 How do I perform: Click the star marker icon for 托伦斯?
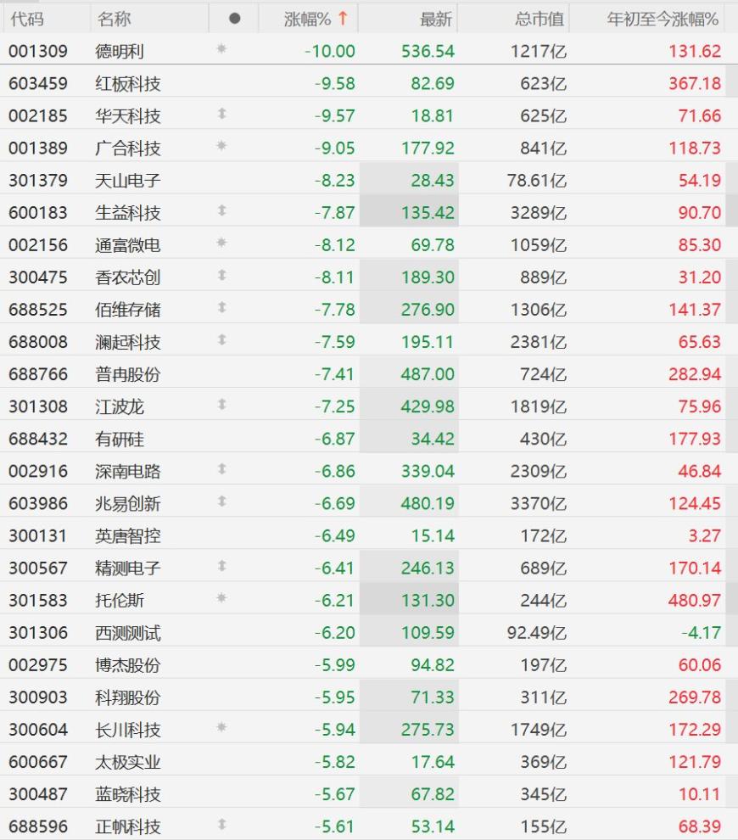coord(221,598)
